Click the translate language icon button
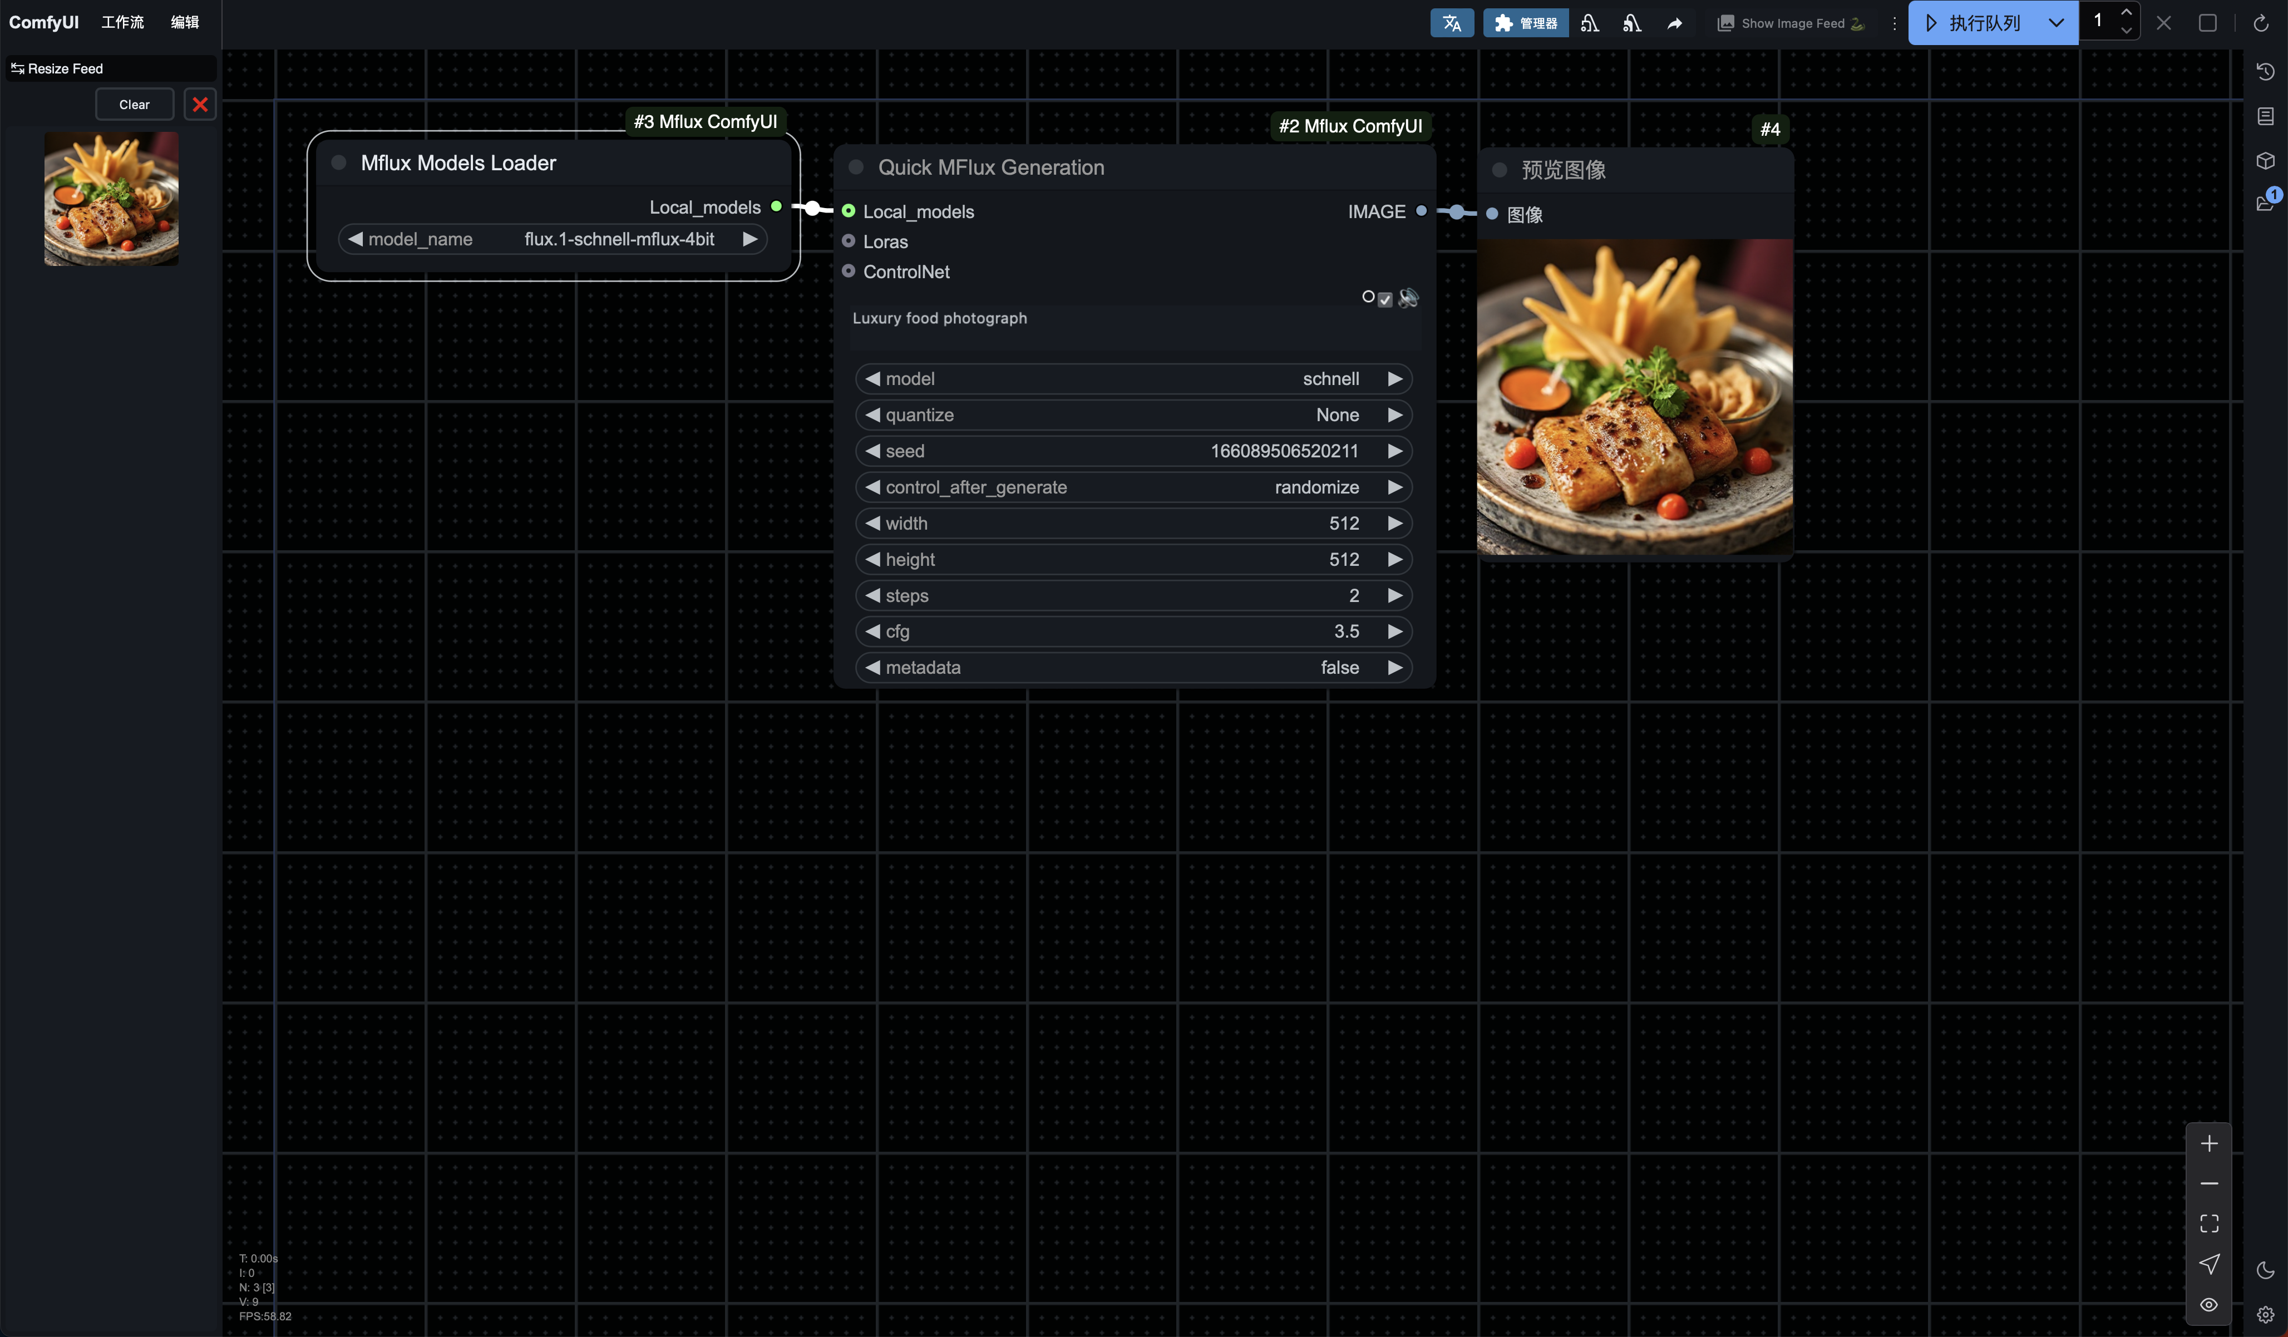 click(1451, 23)
